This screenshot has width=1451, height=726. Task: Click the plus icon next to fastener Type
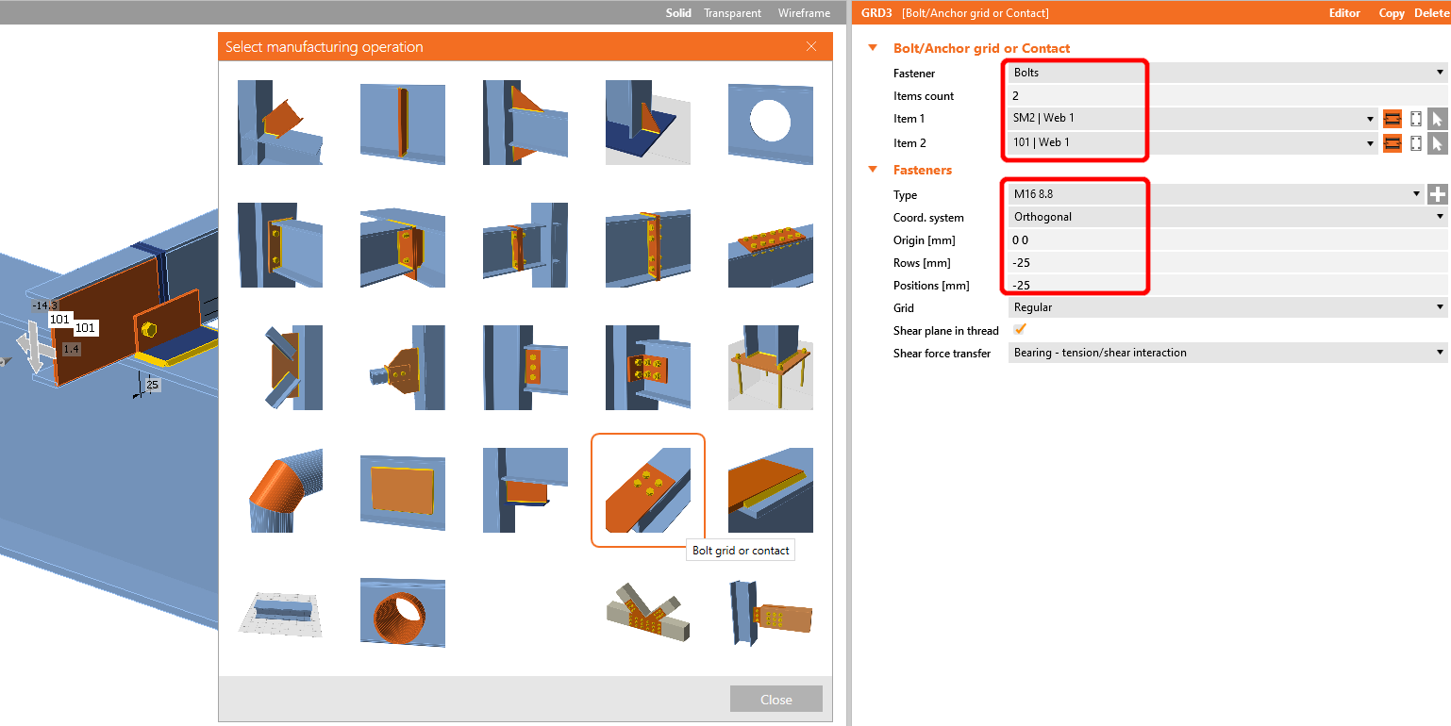tap(1437, 194)
